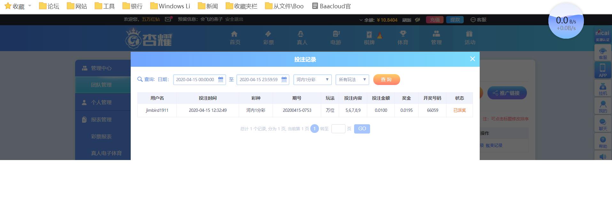Open the 帮助 help icon in sidebar
The width and height of the screenshot is (612, 207).
(603, 142)
